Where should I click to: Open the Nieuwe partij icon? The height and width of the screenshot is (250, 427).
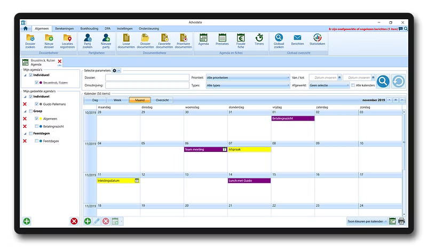(x=106, y=41)
